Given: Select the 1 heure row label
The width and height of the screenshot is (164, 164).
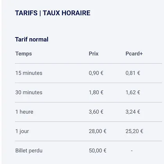Looking at the screenshot, I should click(24, 112).
